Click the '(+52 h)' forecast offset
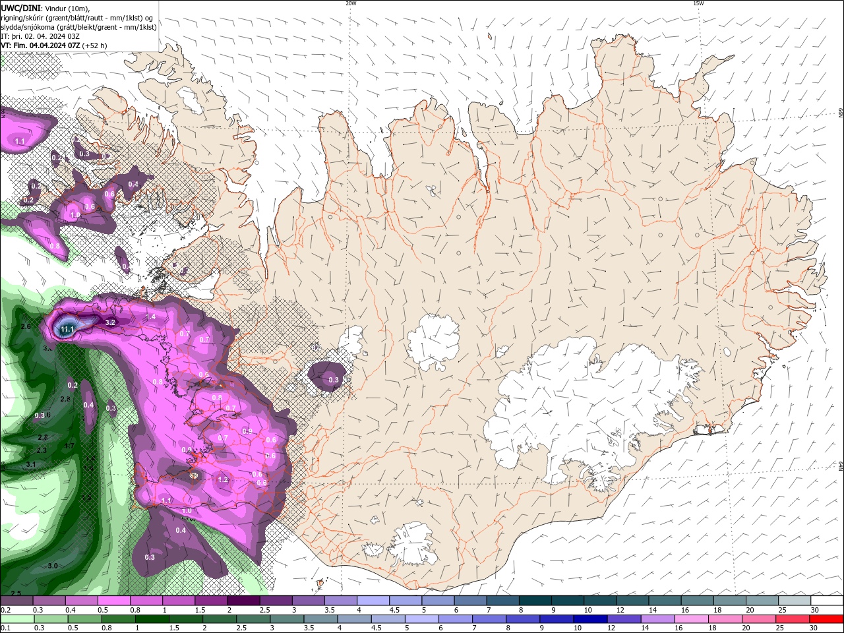 point(95,45)
